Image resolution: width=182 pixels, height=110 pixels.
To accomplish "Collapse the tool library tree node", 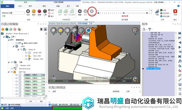I will pyautogui.click(x=8, y=62).
